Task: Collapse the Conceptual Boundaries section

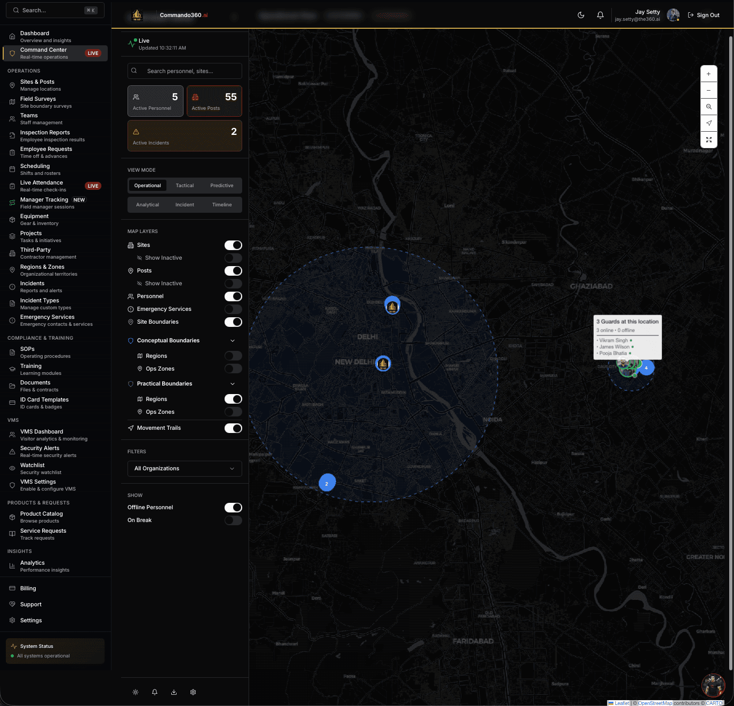Action: pos(233,340)
